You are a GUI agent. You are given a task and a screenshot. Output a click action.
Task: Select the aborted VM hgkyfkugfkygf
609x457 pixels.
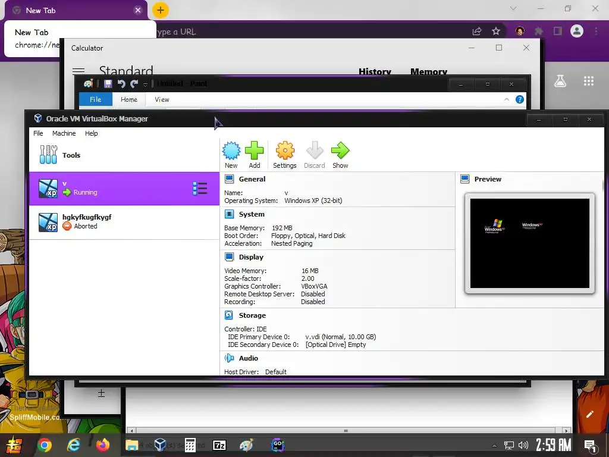[x=124, y=222]
